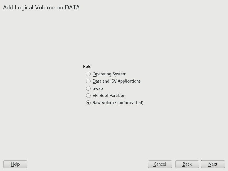
Task: Choose the Data and ISV Applications role
Action: pyautogui.click(x=88, y=81)
